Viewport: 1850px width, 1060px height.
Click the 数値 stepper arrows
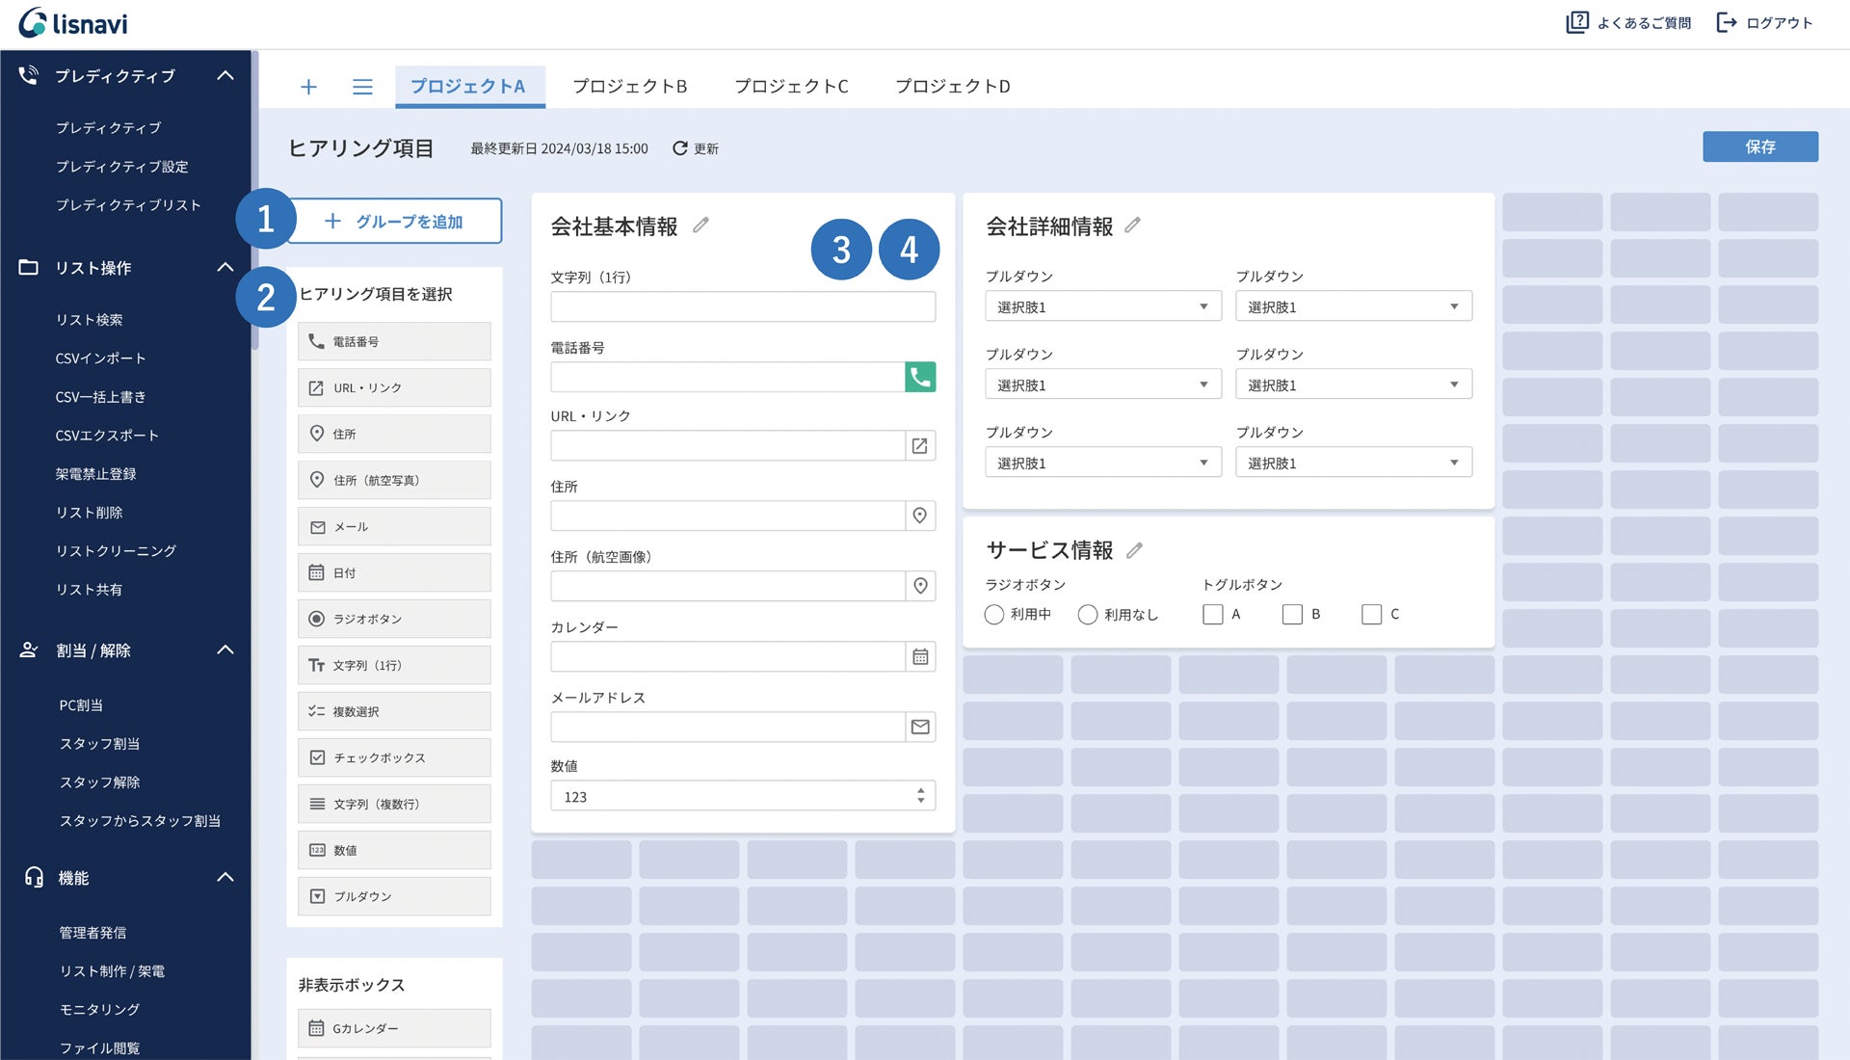[920, 796]
